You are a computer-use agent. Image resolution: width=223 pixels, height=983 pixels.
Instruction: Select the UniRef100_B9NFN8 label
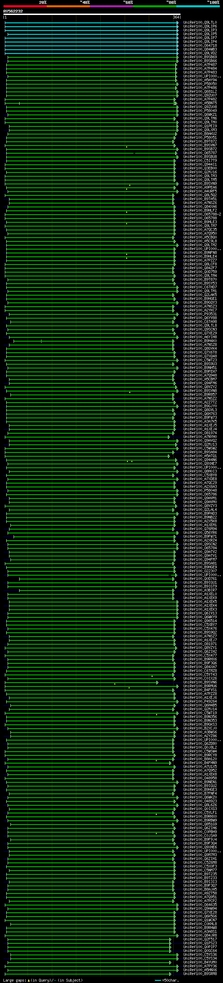pyautogui.click(x=200, y=252)
